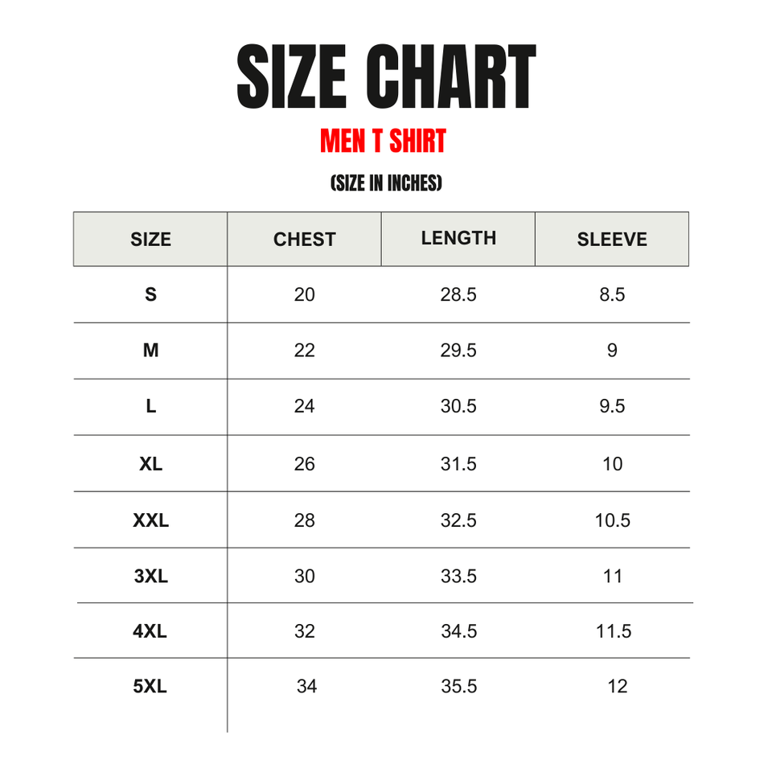Click sleeve value 9.5 for size L

612,406
